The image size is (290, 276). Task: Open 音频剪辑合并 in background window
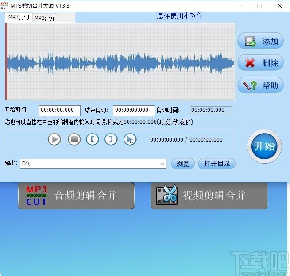[76, 195]
